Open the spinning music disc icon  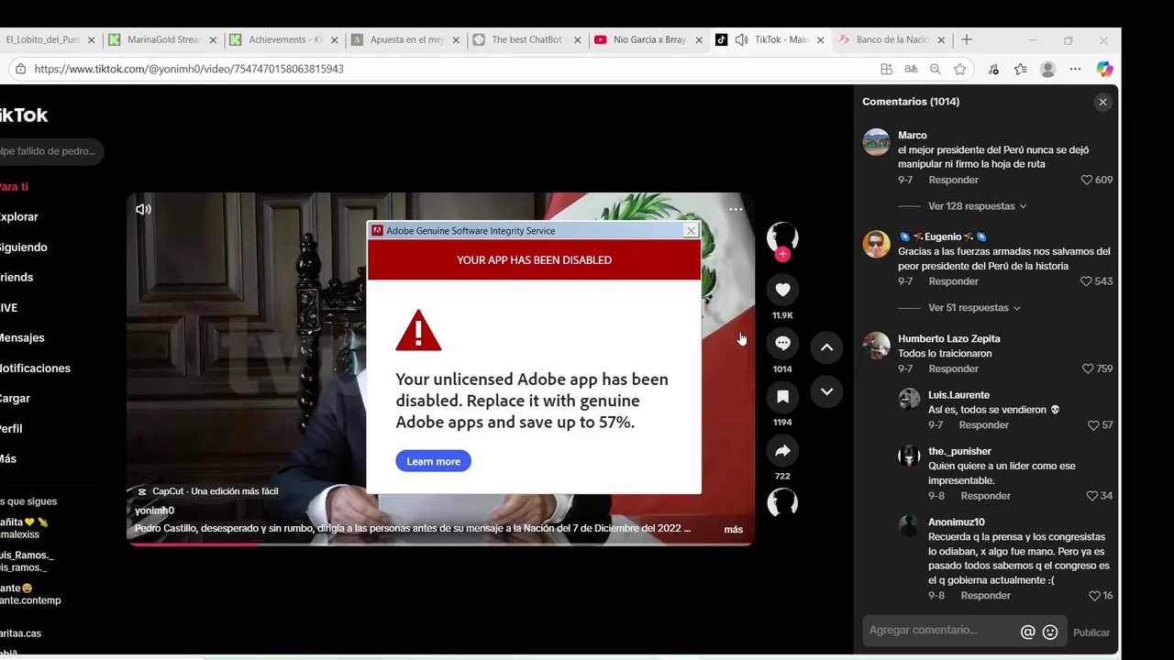point(782,502)
